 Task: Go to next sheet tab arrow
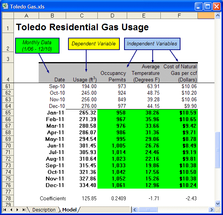tap(17, 210)
